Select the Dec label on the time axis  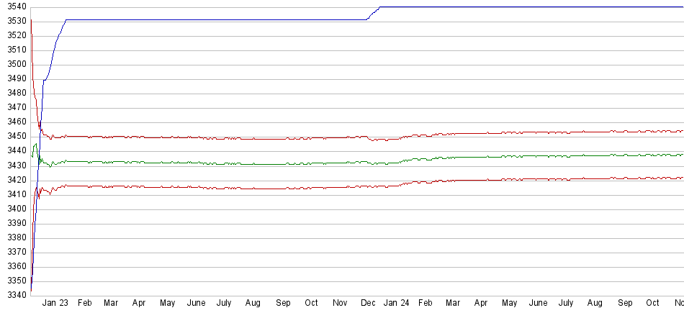tap(369, 304)
